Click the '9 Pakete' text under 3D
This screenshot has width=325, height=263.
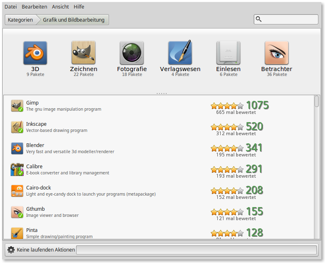tap(35, 74)
